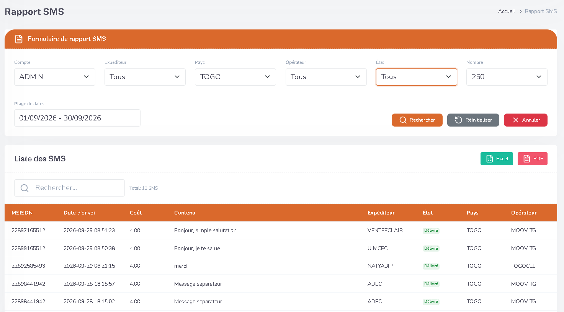The image size is (564, 312).
Task: Click the Plage de dates field
Action: click(77, 118)
